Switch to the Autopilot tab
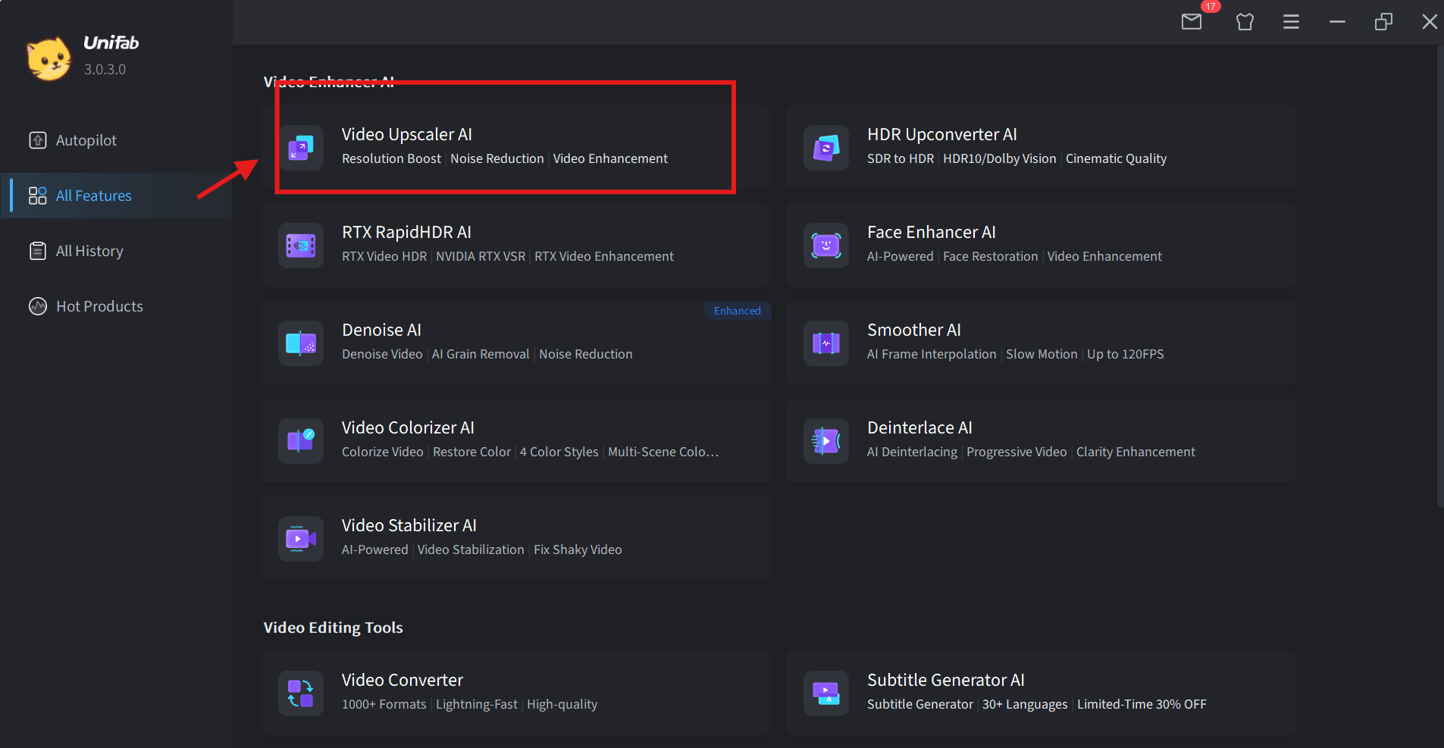 tap(86, 140)
